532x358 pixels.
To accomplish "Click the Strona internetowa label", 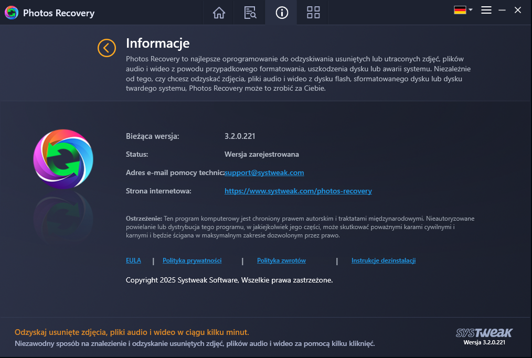I will pyautogui.click(x=158, y=191).
